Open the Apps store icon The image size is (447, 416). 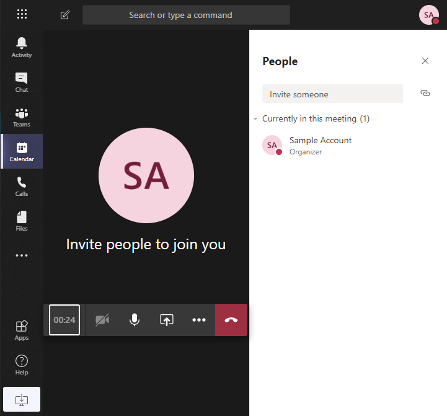pos(22,330)
